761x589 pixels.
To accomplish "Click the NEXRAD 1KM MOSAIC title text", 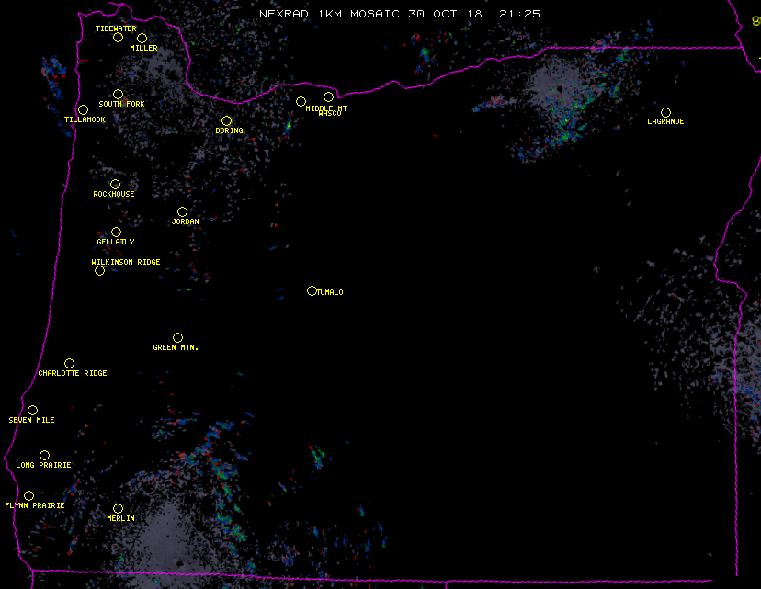I will pyautogui.click(x=331, y=14).
